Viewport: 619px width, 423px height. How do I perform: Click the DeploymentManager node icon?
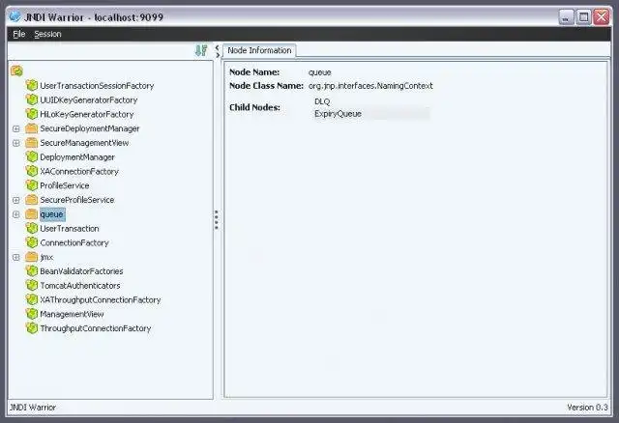click(x=32, y=156)
